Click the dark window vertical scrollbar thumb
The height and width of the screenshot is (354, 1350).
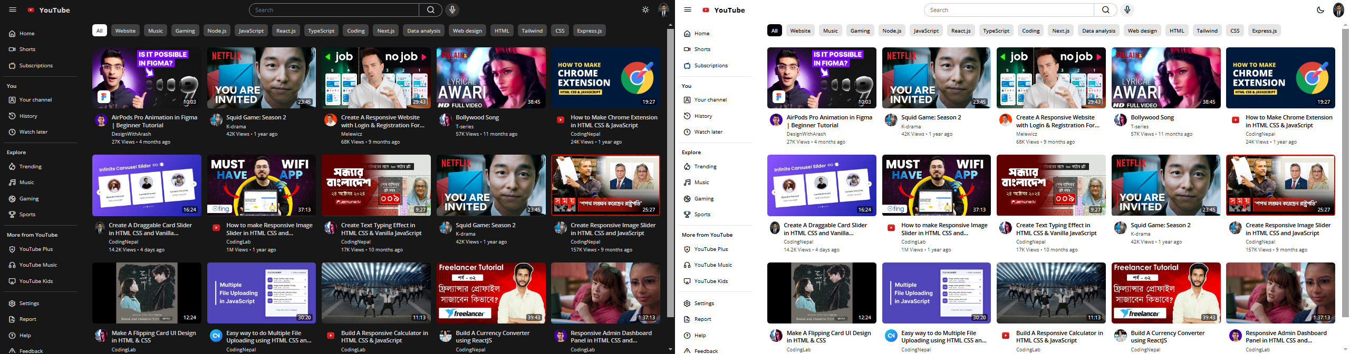(670, 173)
